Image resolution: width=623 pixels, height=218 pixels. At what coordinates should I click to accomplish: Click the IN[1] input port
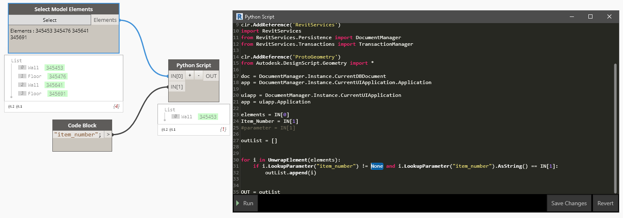176,87
